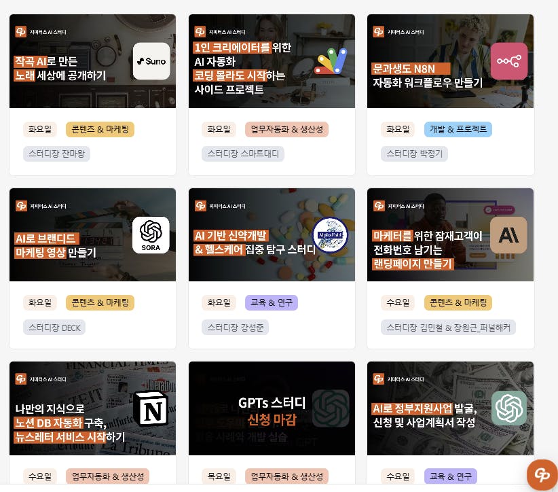This screenshot has height=492, width=558.
Task: Click 목요일 tag on GPTs card
Action: tap(219, 476)
